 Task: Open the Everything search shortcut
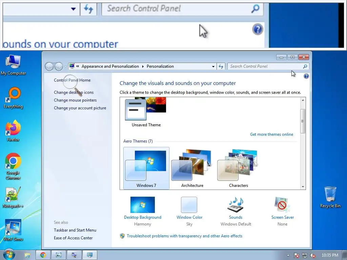[13, 98]
